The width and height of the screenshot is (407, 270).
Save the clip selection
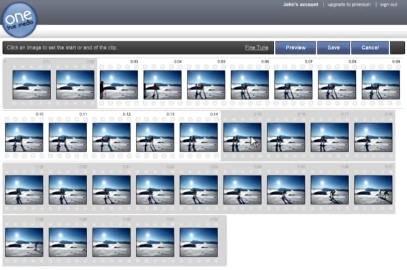(334, 47)
